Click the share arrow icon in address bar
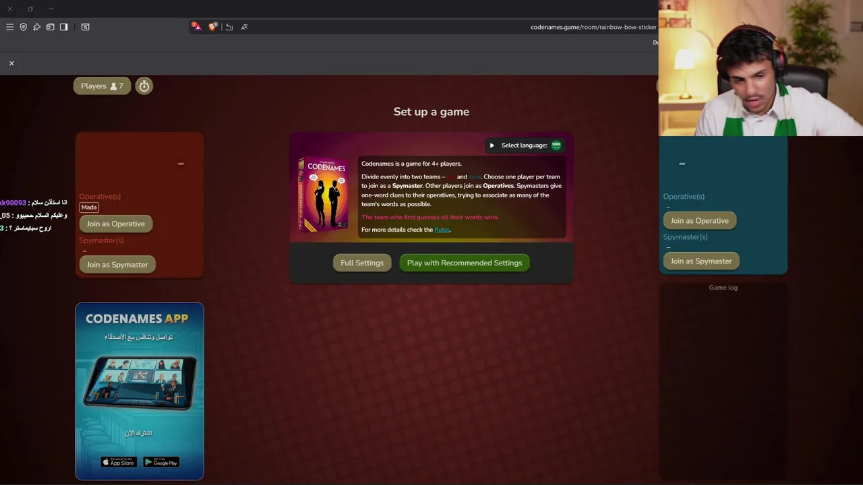 tap(229, 27)
